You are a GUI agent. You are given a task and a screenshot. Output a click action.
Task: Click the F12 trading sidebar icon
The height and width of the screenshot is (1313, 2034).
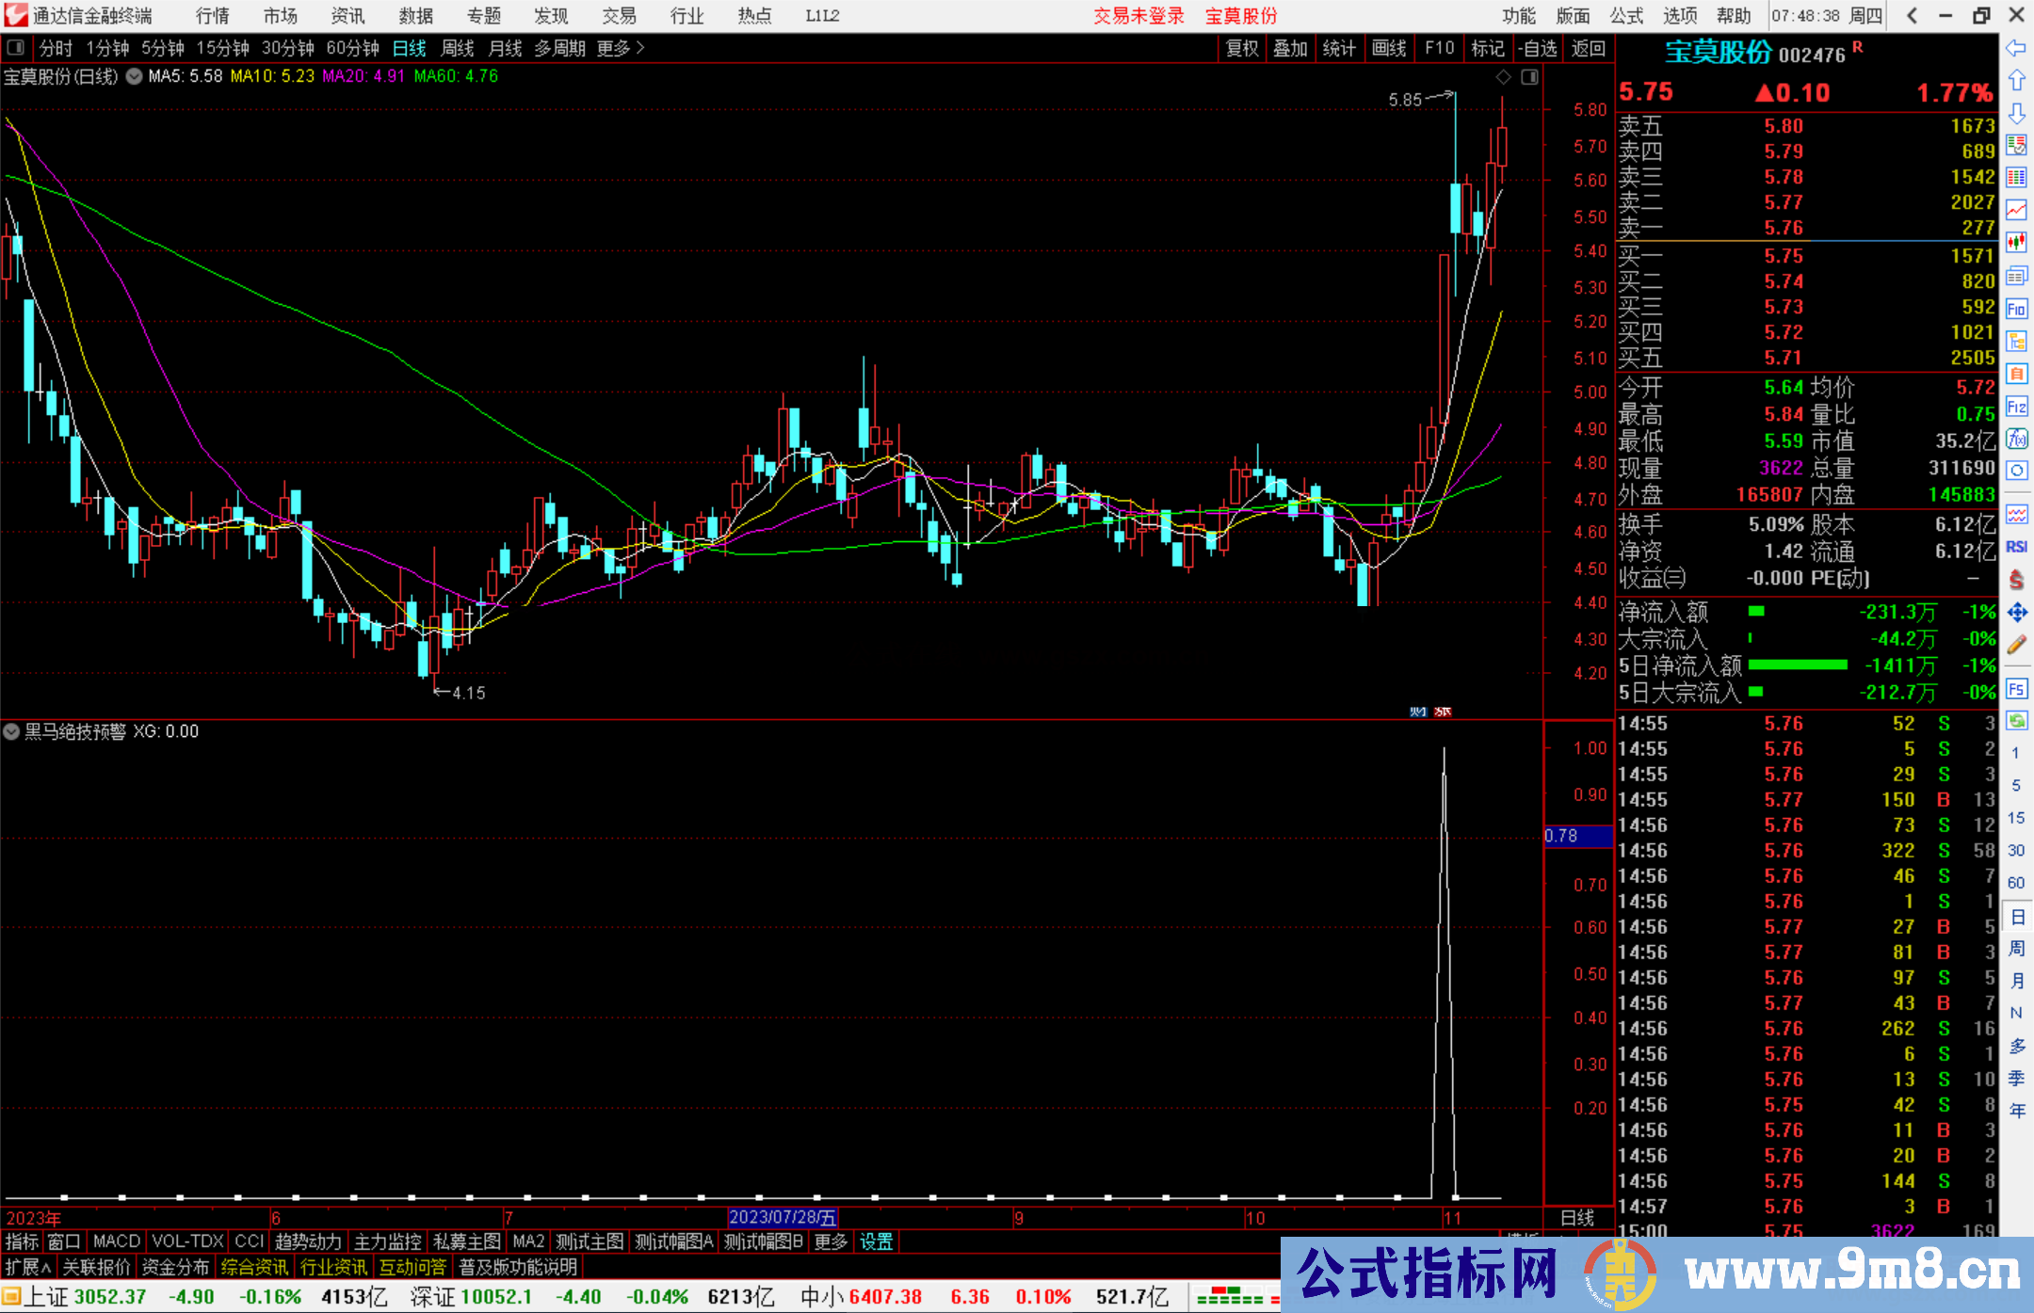(2016, 407)
